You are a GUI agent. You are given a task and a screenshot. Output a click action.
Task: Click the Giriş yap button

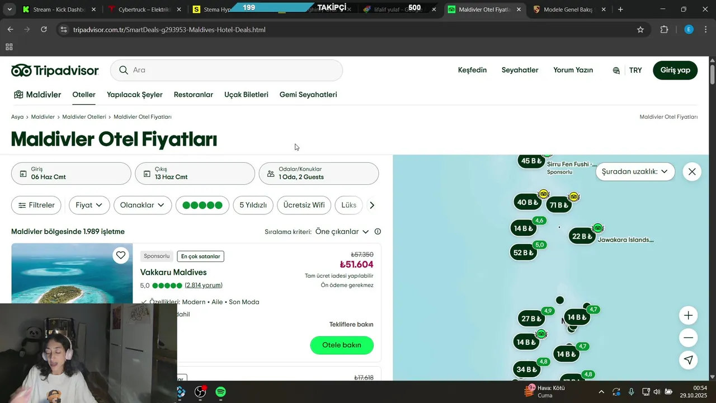pos(675,70)
